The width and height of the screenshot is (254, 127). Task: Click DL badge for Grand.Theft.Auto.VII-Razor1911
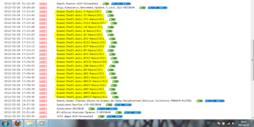113,19
